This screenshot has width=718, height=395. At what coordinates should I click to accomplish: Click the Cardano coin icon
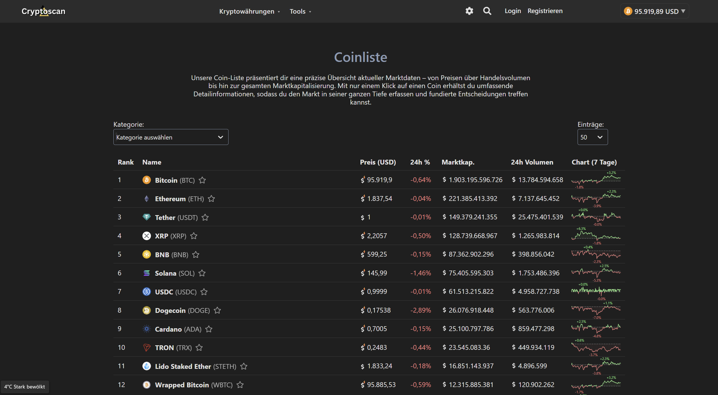click(147, 329)
